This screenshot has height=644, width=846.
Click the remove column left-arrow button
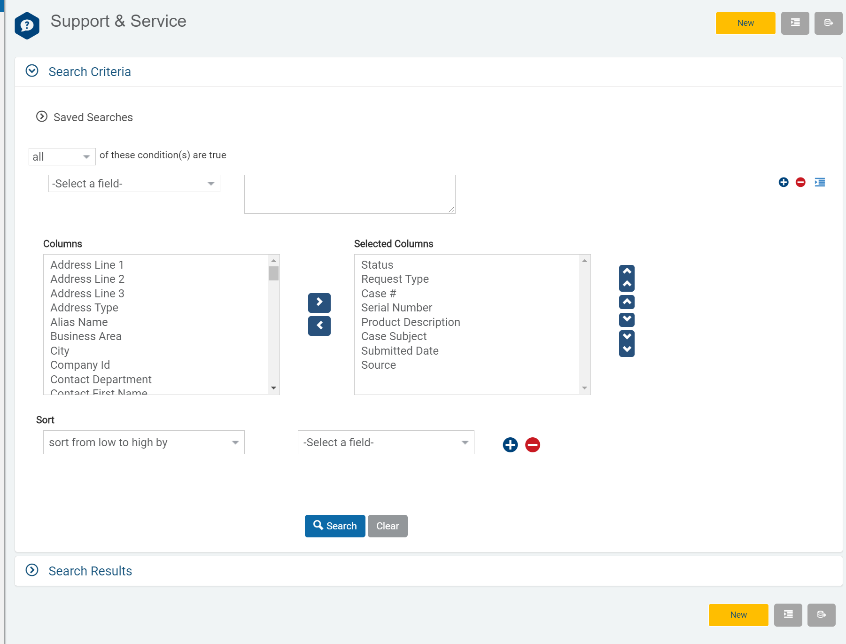coord(319,326)
